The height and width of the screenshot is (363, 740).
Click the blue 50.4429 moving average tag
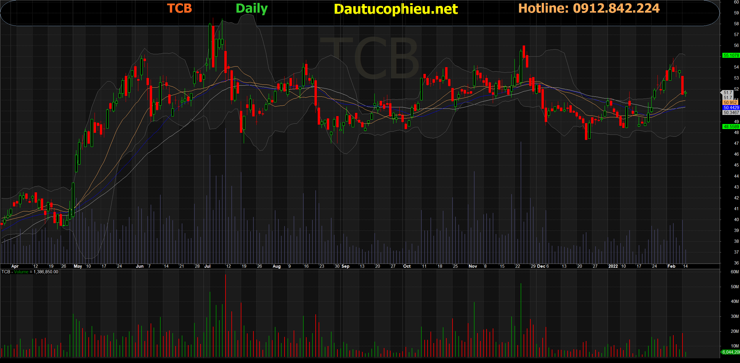tap(731, 108)
